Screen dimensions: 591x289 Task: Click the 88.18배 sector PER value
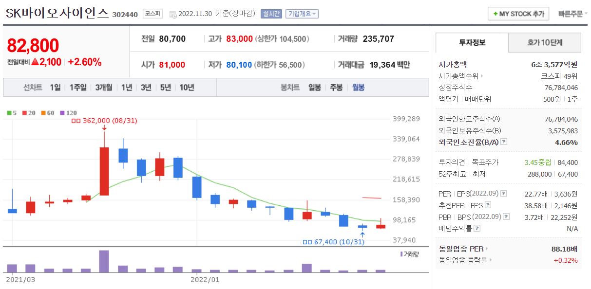tap(565, 249)
